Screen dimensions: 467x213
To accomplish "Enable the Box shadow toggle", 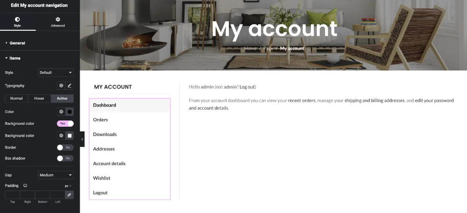I will 65,159.
